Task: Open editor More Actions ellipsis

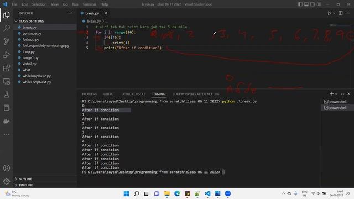Action: (x=348, y=13)
